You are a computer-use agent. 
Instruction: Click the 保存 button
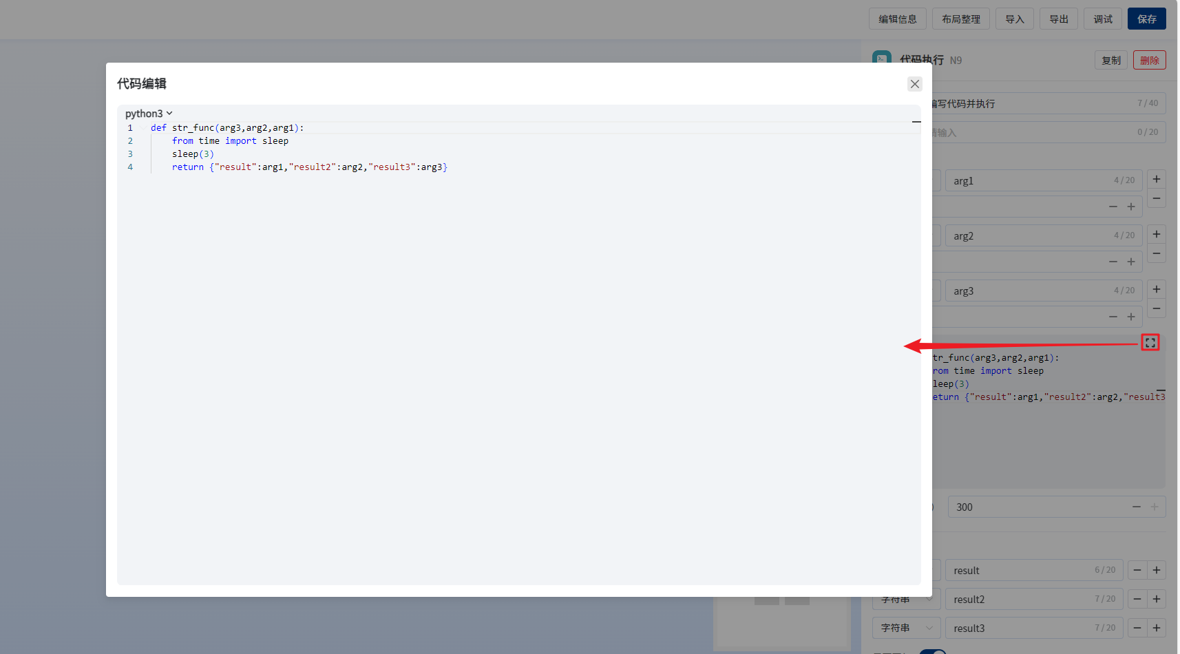(1146, 19)
